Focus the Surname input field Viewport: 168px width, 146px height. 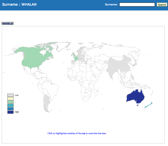tap(137, 5)
